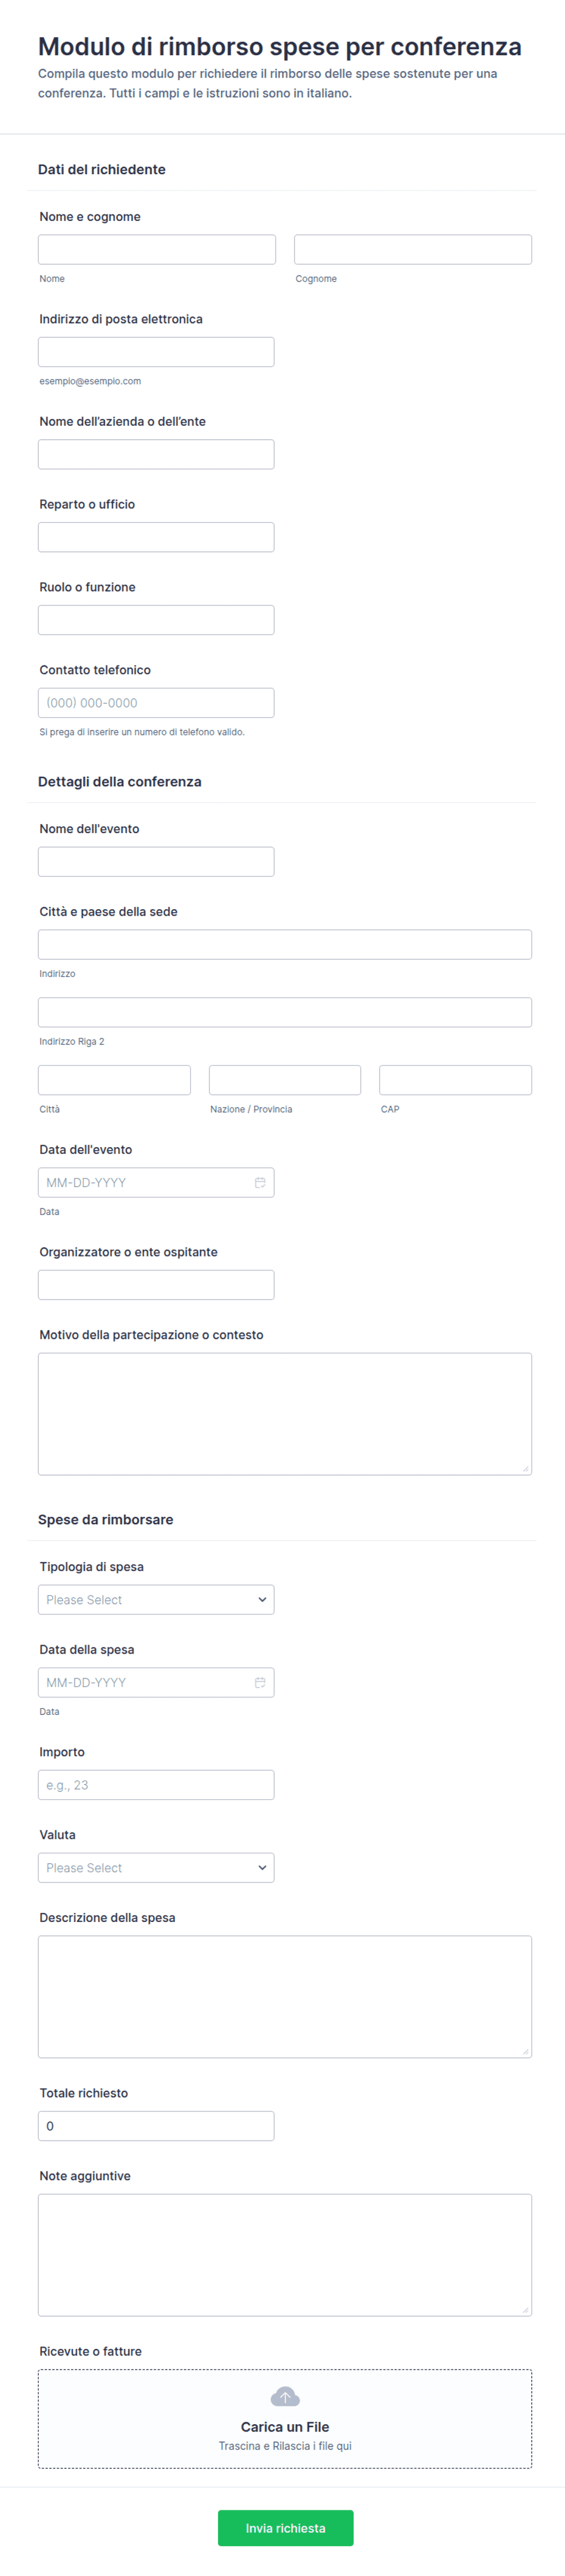Click the Indirizzo di posta elettronica field

pyautogui.click(x=156, y=352)
